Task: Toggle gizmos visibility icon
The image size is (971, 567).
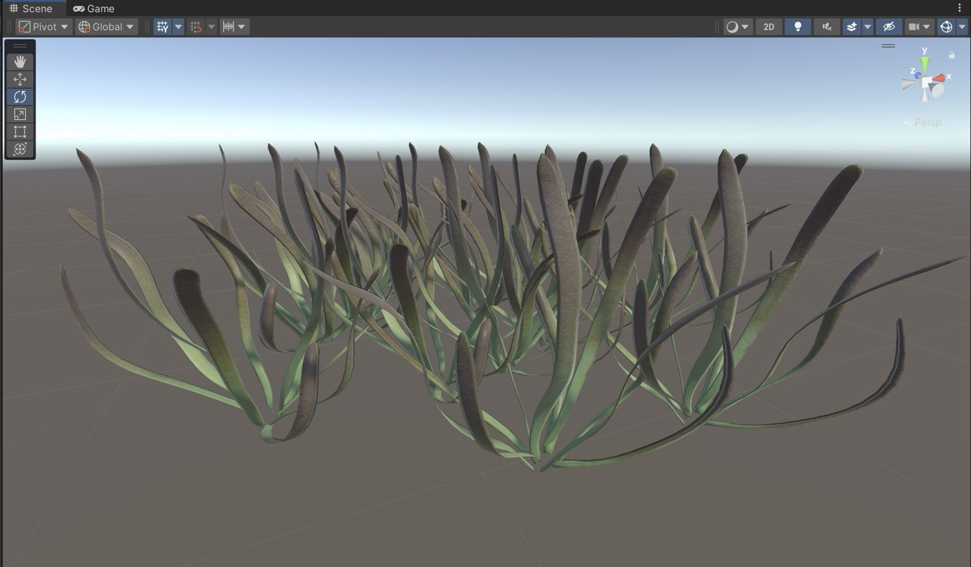Action: (946, 27)
